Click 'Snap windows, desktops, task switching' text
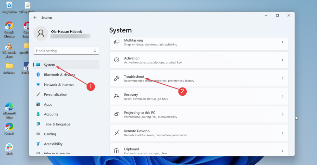Viewport: 317px width, 165px height. pos(151,44)
